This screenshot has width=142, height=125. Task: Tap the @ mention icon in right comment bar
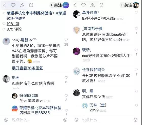coord(77,120)
